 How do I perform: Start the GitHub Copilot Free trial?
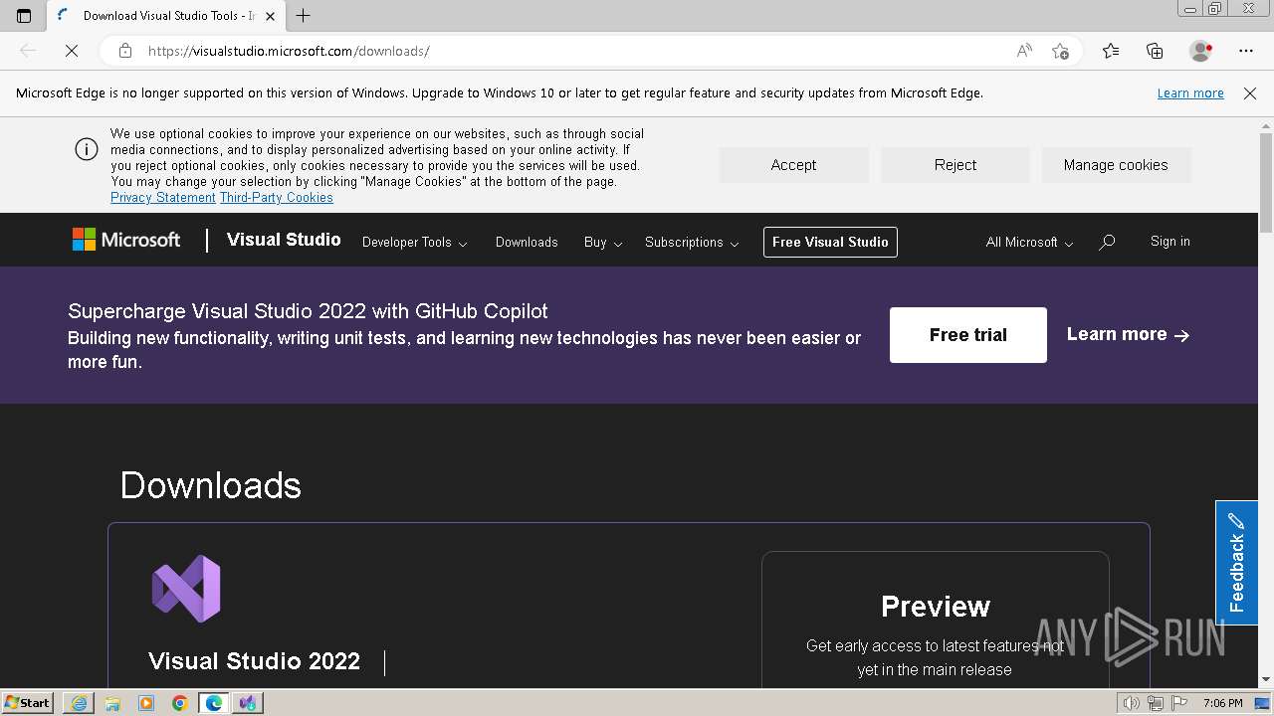pos(968,335)
